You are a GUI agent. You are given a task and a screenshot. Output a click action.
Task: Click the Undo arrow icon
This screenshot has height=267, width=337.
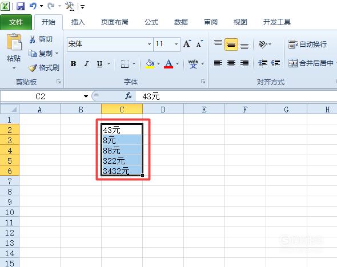[33, 6]
